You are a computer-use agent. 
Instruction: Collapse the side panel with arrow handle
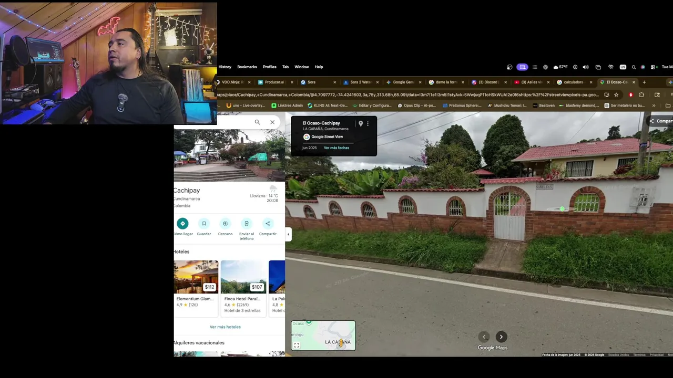click(288, 235)
